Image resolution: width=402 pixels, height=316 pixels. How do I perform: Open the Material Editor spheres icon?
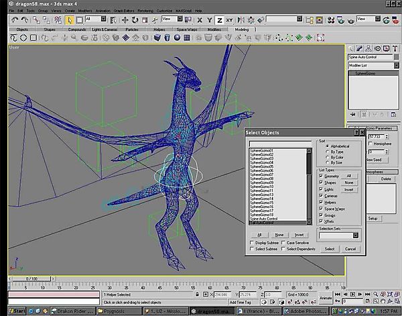point(331,19)
